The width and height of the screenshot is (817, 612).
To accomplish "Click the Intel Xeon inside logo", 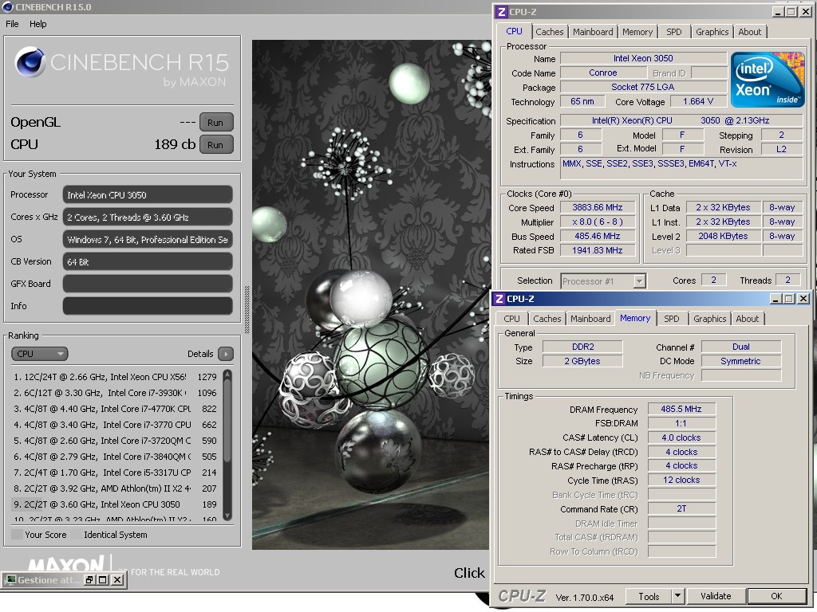I will [768, 79].
